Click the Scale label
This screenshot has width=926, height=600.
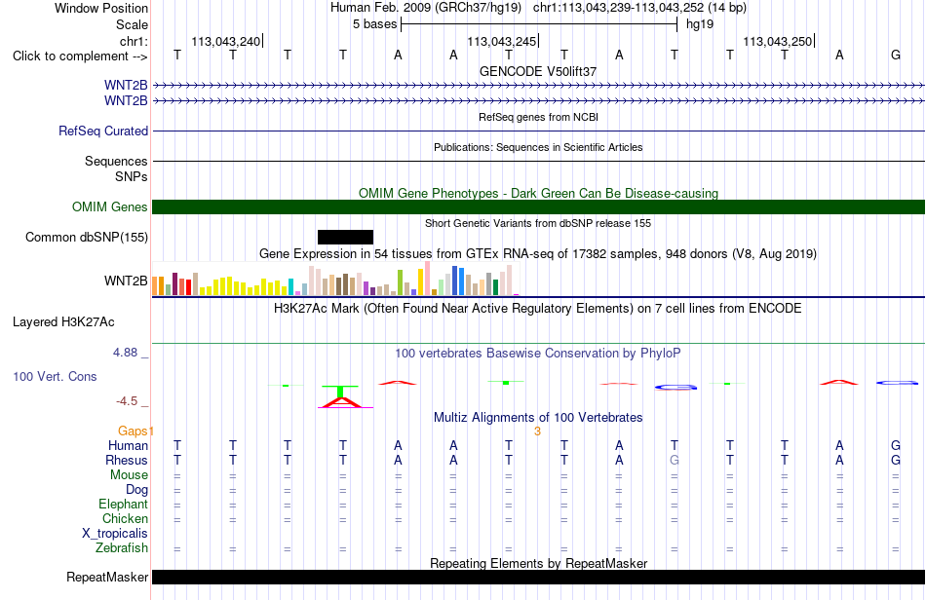click(x=133, y=24)
